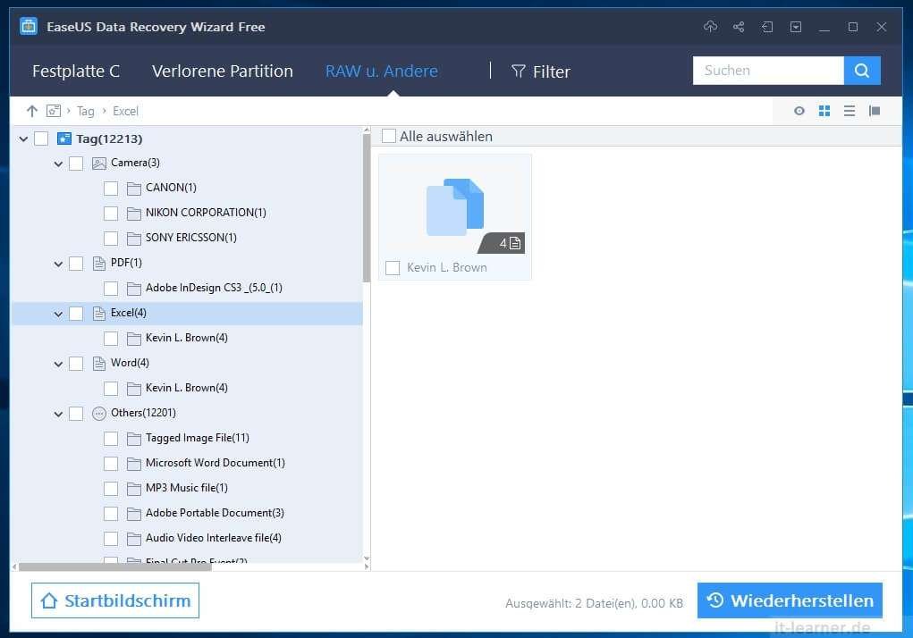
Task: Collapse the Word(4) tree branch
Action: [x=57, y=363]
